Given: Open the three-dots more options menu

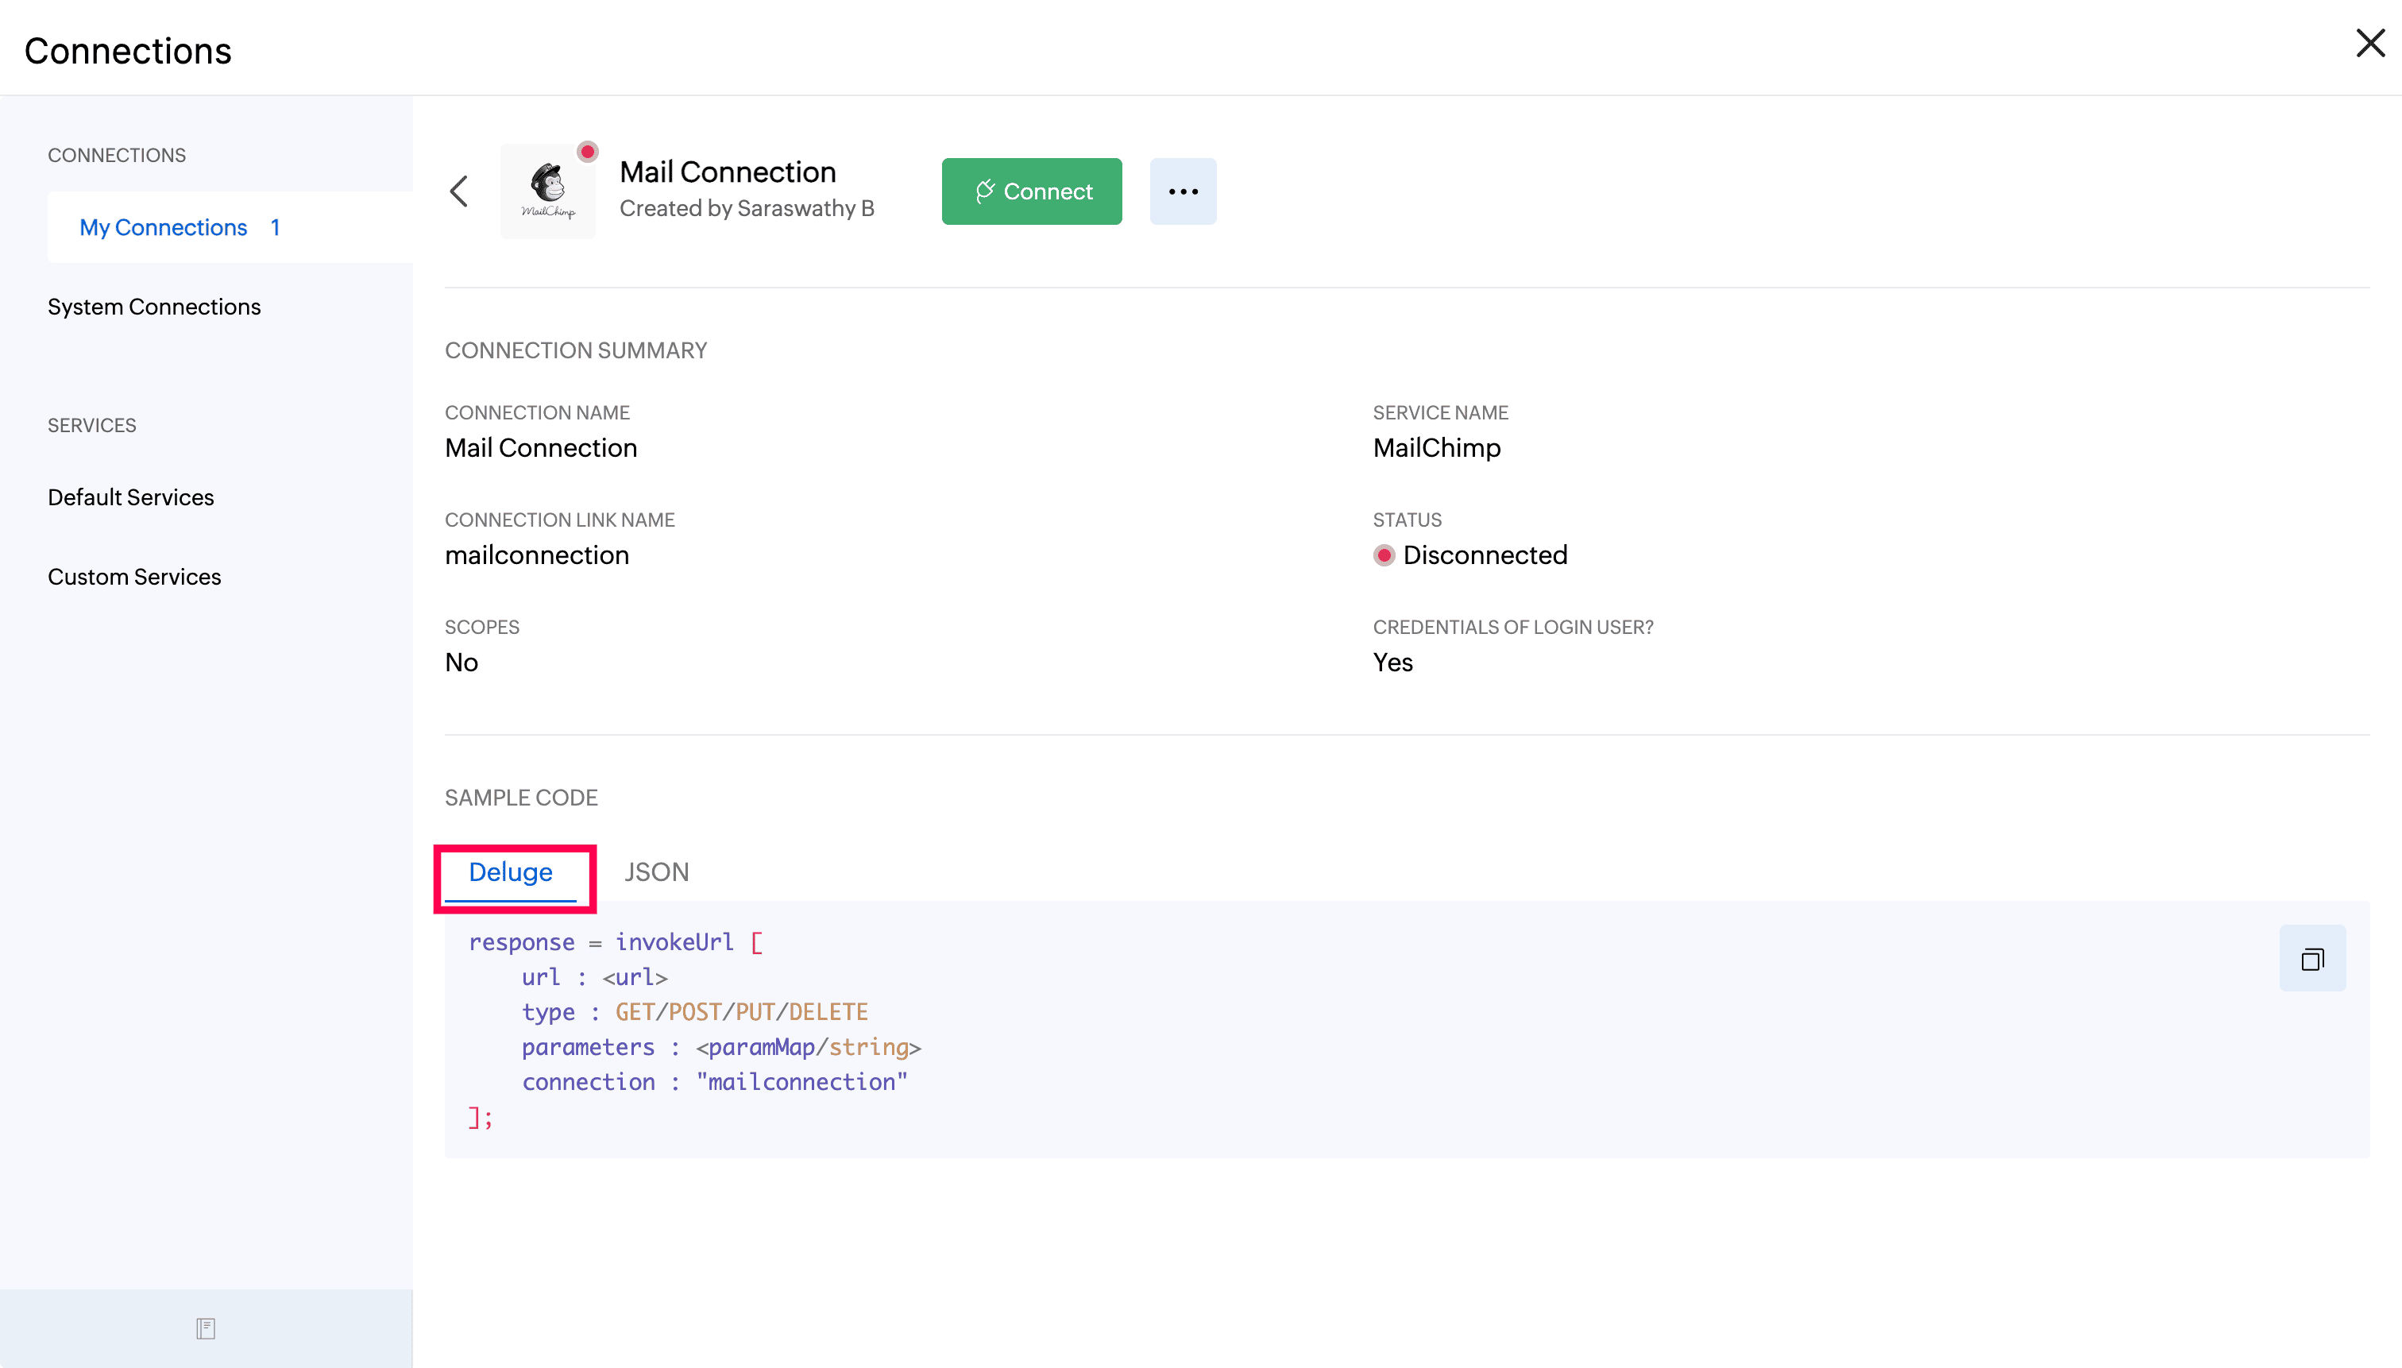Looking at the screenshot, I should (x=1183, y=191).
